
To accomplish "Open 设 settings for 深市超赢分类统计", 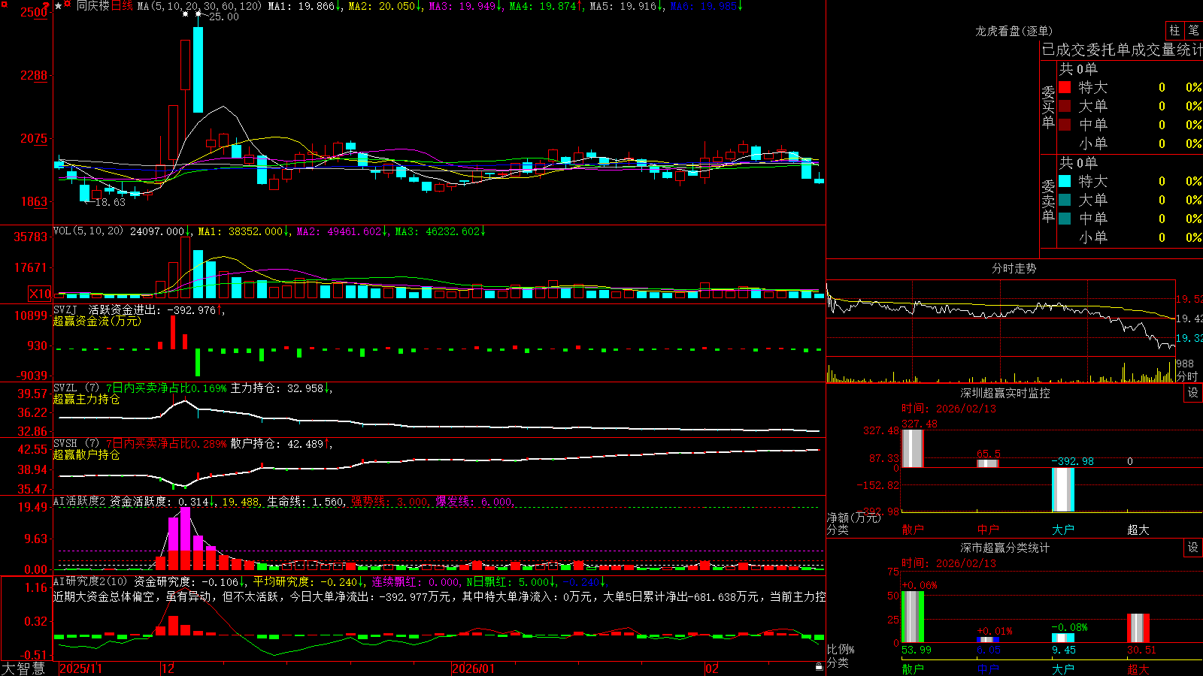I will [x=1193, y=548].
